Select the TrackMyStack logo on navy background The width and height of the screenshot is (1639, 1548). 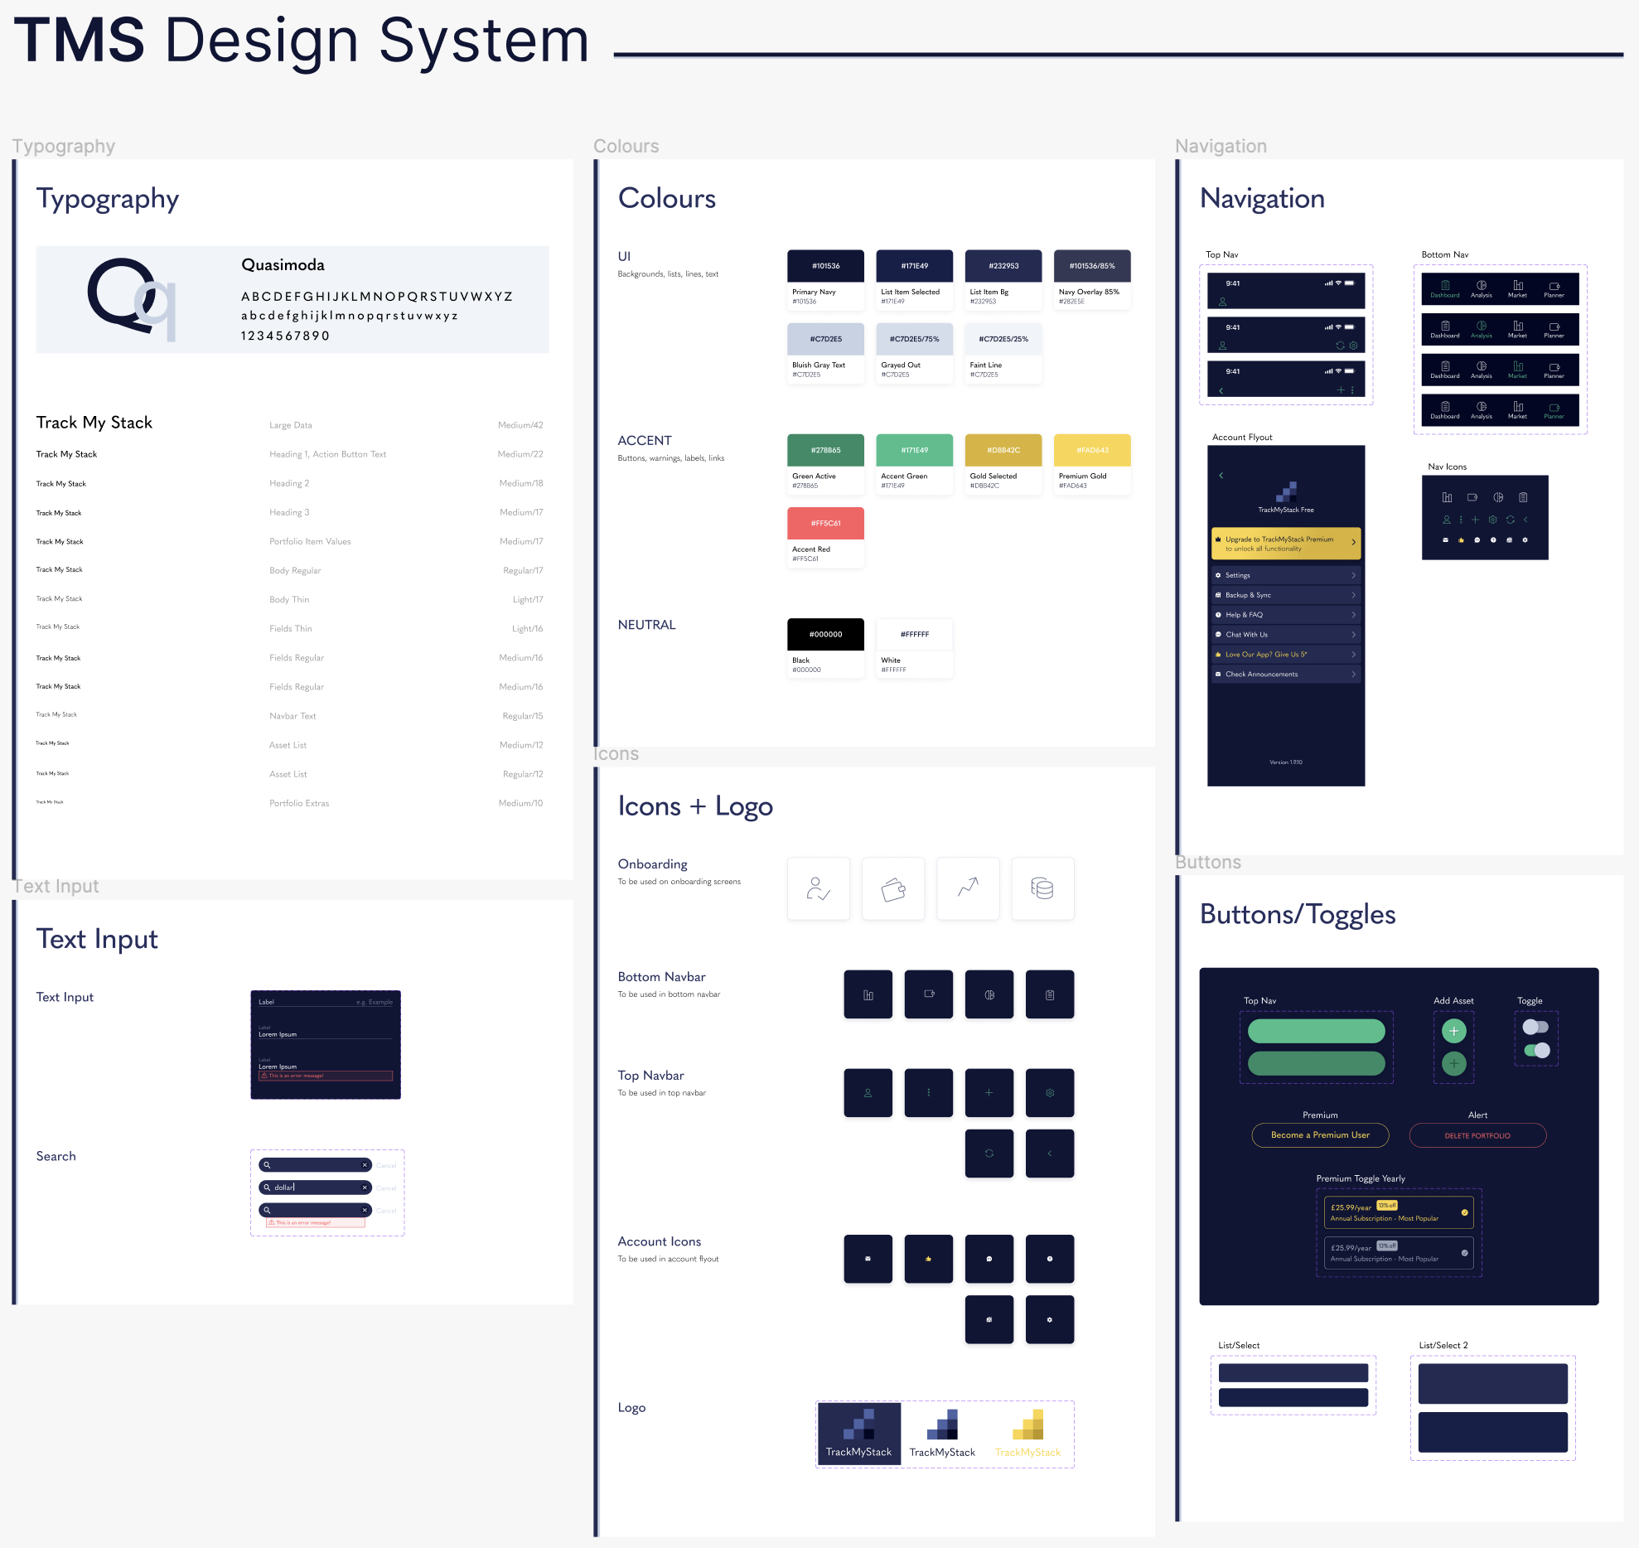click(x=859, y=1434)
